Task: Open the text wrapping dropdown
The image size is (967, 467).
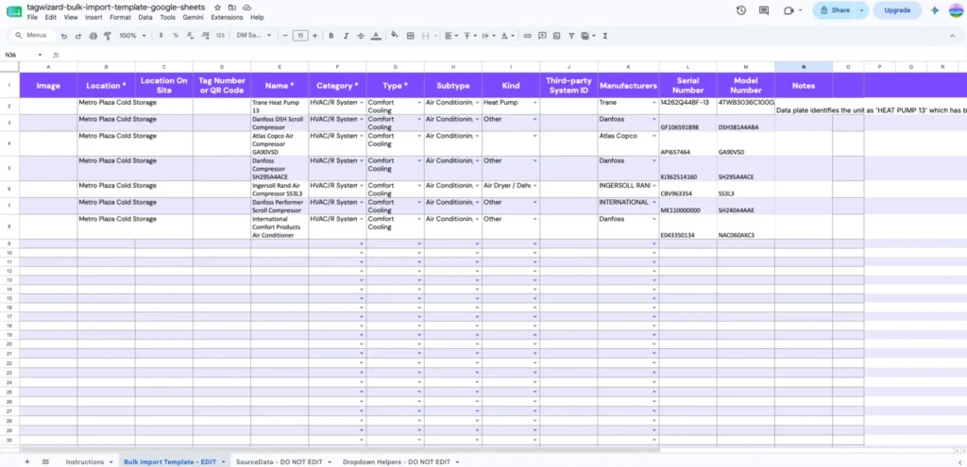Action: (x=488, y=36)
